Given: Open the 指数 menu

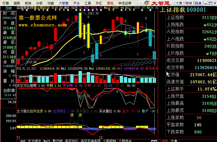Looking at the screenshot, I should (x=17, y=3).
